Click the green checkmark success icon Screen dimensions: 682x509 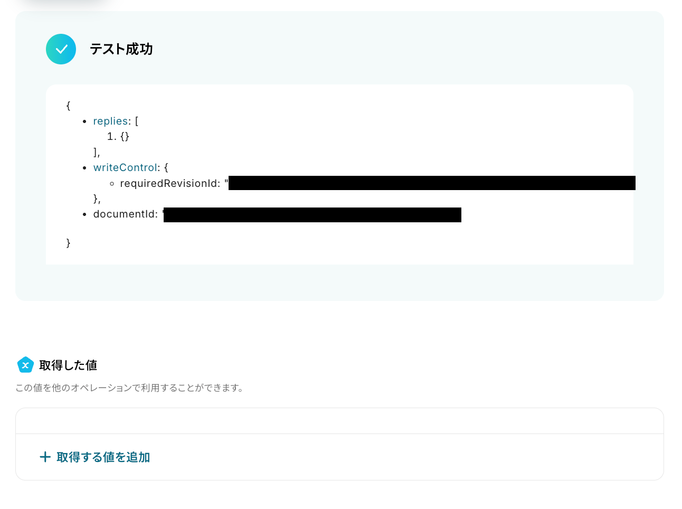[61, 49]
